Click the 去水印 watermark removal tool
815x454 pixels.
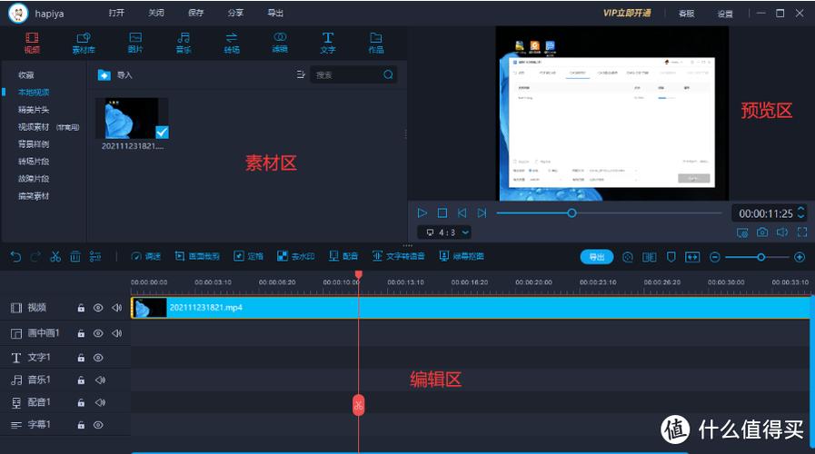coord(296,256)
